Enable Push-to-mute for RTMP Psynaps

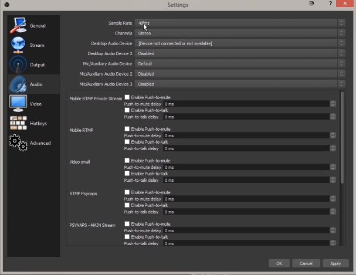[127, 192]
